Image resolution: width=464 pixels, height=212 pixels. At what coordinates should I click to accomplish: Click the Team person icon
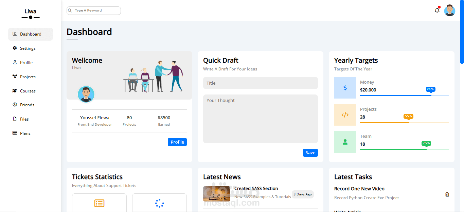click(345, 142)
